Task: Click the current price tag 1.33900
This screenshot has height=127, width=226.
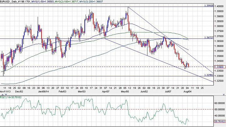Action: pos(219,67)
